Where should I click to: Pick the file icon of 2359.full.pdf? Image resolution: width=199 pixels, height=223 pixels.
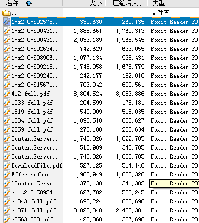(x=6, y=129)
